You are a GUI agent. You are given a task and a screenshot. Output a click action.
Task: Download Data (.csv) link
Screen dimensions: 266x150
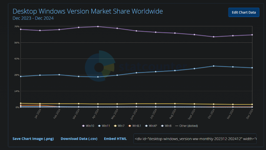79,139
